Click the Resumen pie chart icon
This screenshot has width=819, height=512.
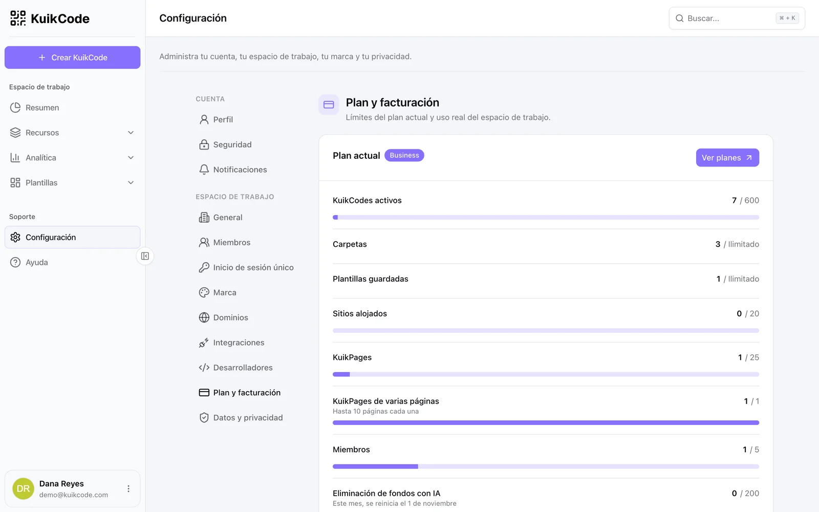tap(15, 108)
